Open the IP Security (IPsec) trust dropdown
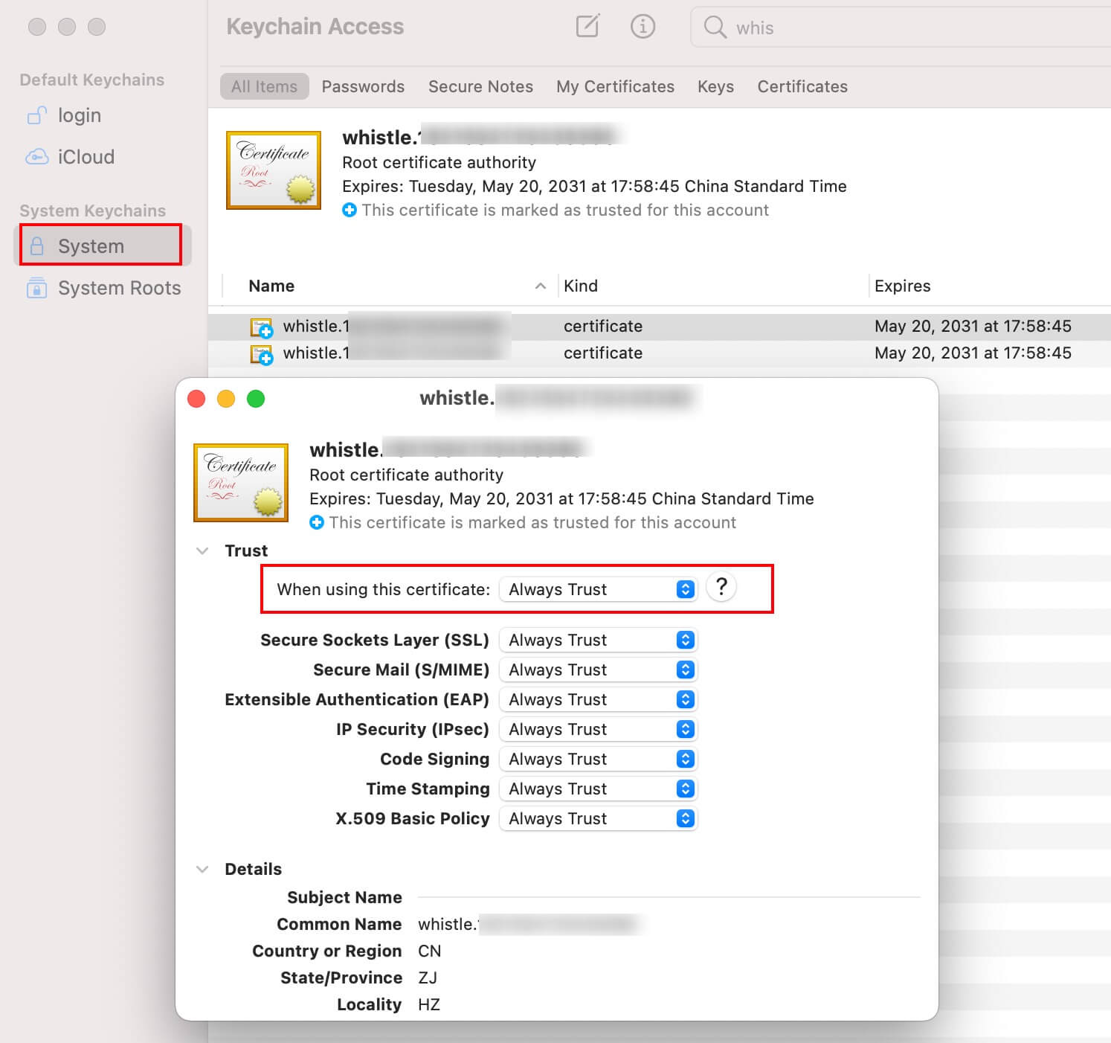The height and width of the screenshot is (1043, 1111). [x=598, y=729]
